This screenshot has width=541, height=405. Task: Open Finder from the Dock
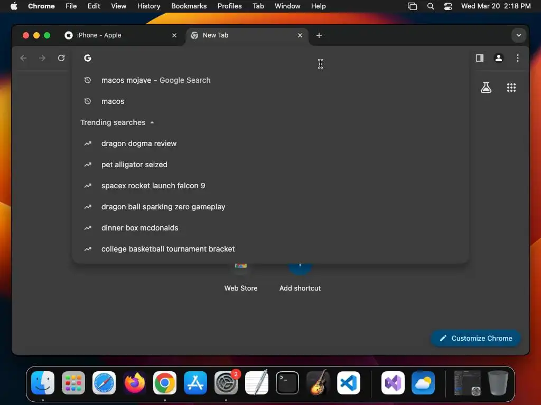pos(43,383)
